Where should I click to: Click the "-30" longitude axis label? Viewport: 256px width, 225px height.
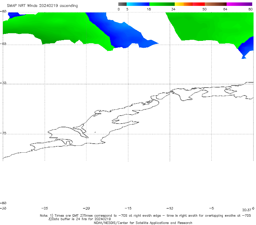(3, 208)
